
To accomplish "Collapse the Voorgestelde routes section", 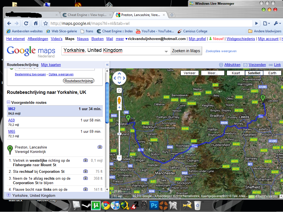I will click(x=9, y=102).
